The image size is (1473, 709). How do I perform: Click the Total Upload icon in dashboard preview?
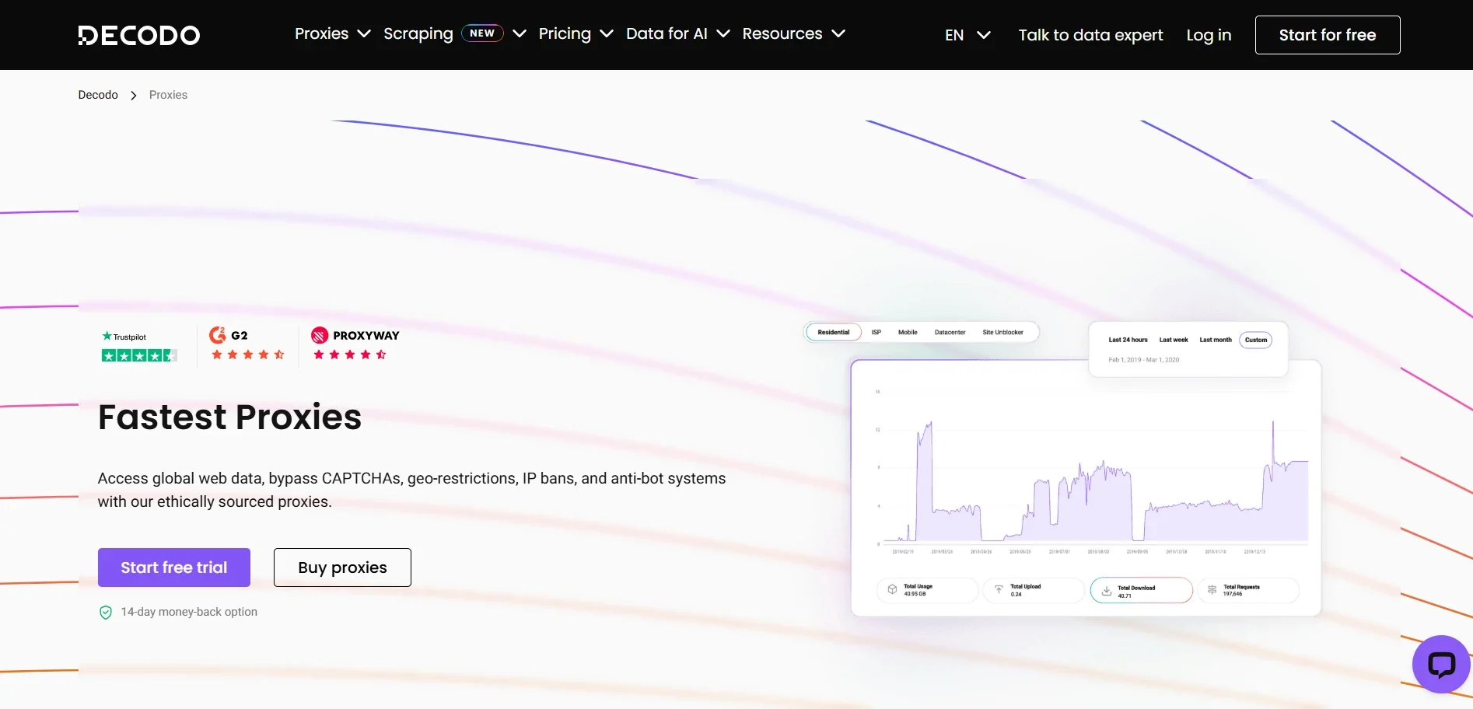pos(999,590)
